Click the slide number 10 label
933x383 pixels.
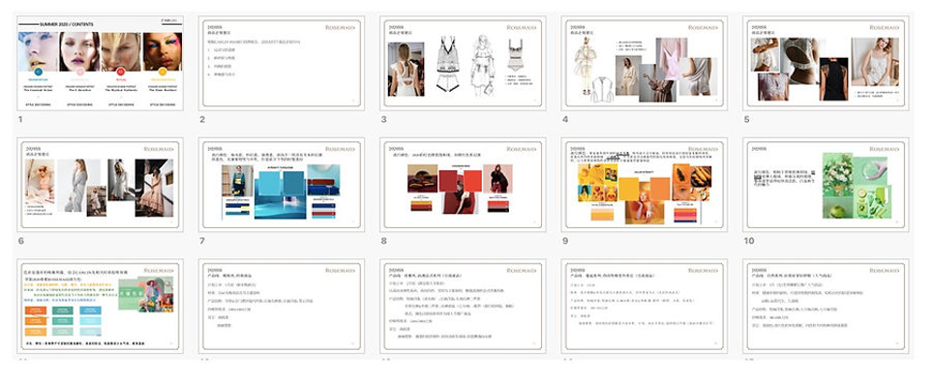coord(748,241)
